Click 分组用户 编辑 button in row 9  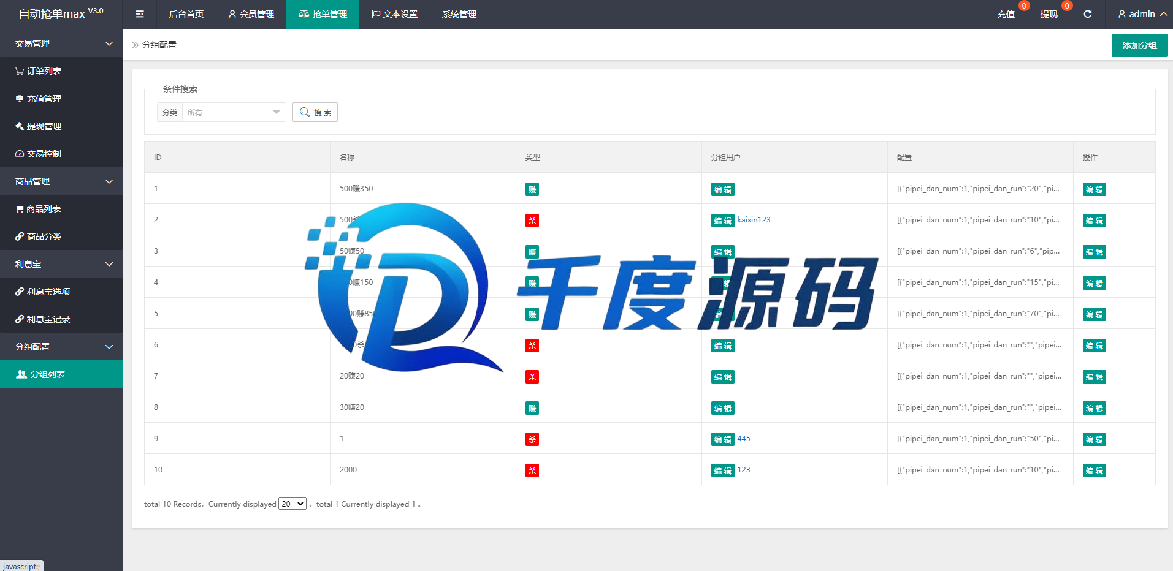(x=723, y=439)
